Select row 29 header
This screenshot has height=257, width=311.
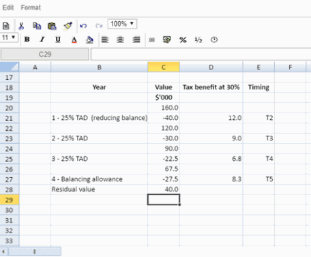tap(10, 200)
